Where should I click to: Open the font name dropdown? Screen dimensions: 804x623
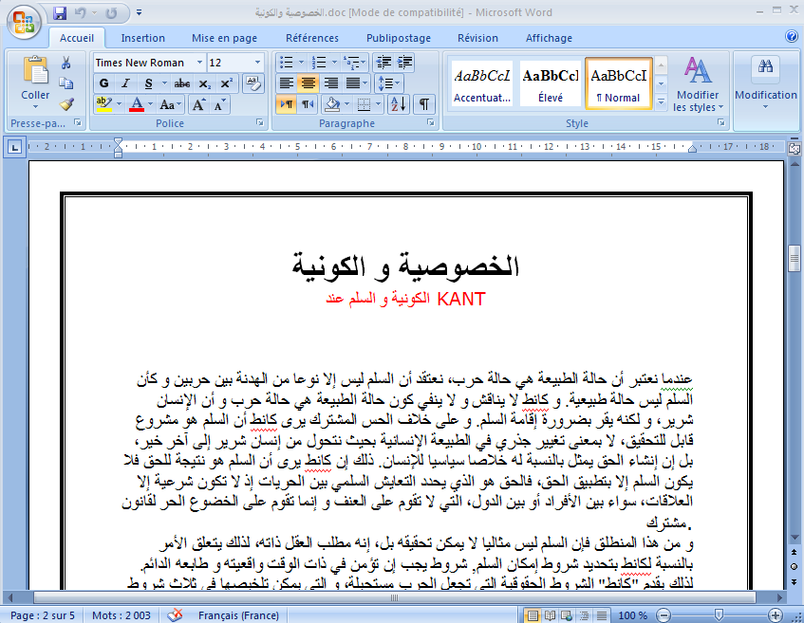(x=199, y=63)
